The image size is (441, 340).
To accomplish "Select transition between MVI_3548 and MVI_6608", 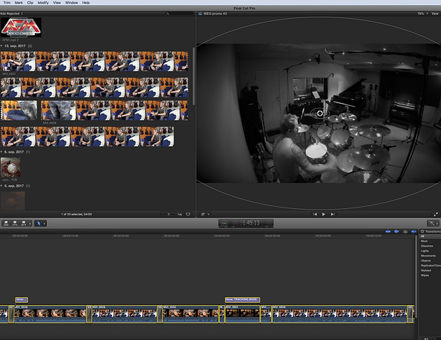I will point(89,314).
